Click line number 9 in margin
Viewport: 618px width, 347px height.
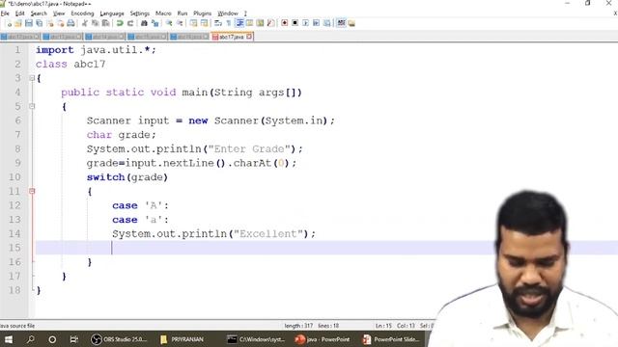[18, 163]
